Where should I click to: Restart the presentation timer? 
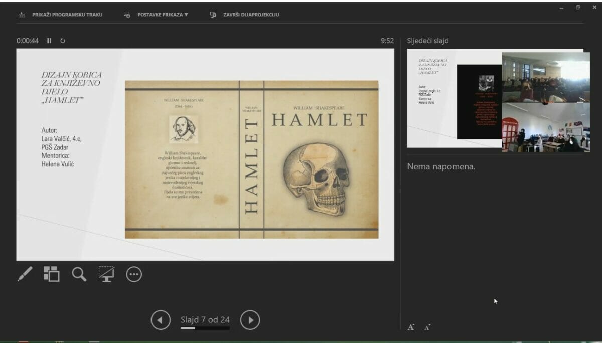coord(63,41)
